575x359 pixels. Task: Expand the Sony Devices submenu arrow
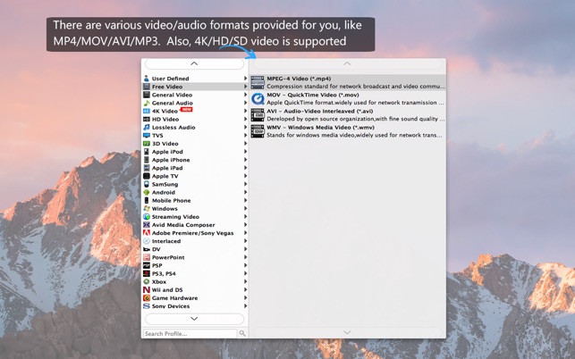point(245,306)
